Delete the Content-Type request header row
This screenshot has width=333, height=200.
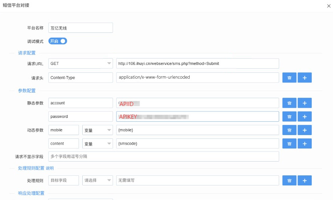pyautogui.click(x=289, y=78)
